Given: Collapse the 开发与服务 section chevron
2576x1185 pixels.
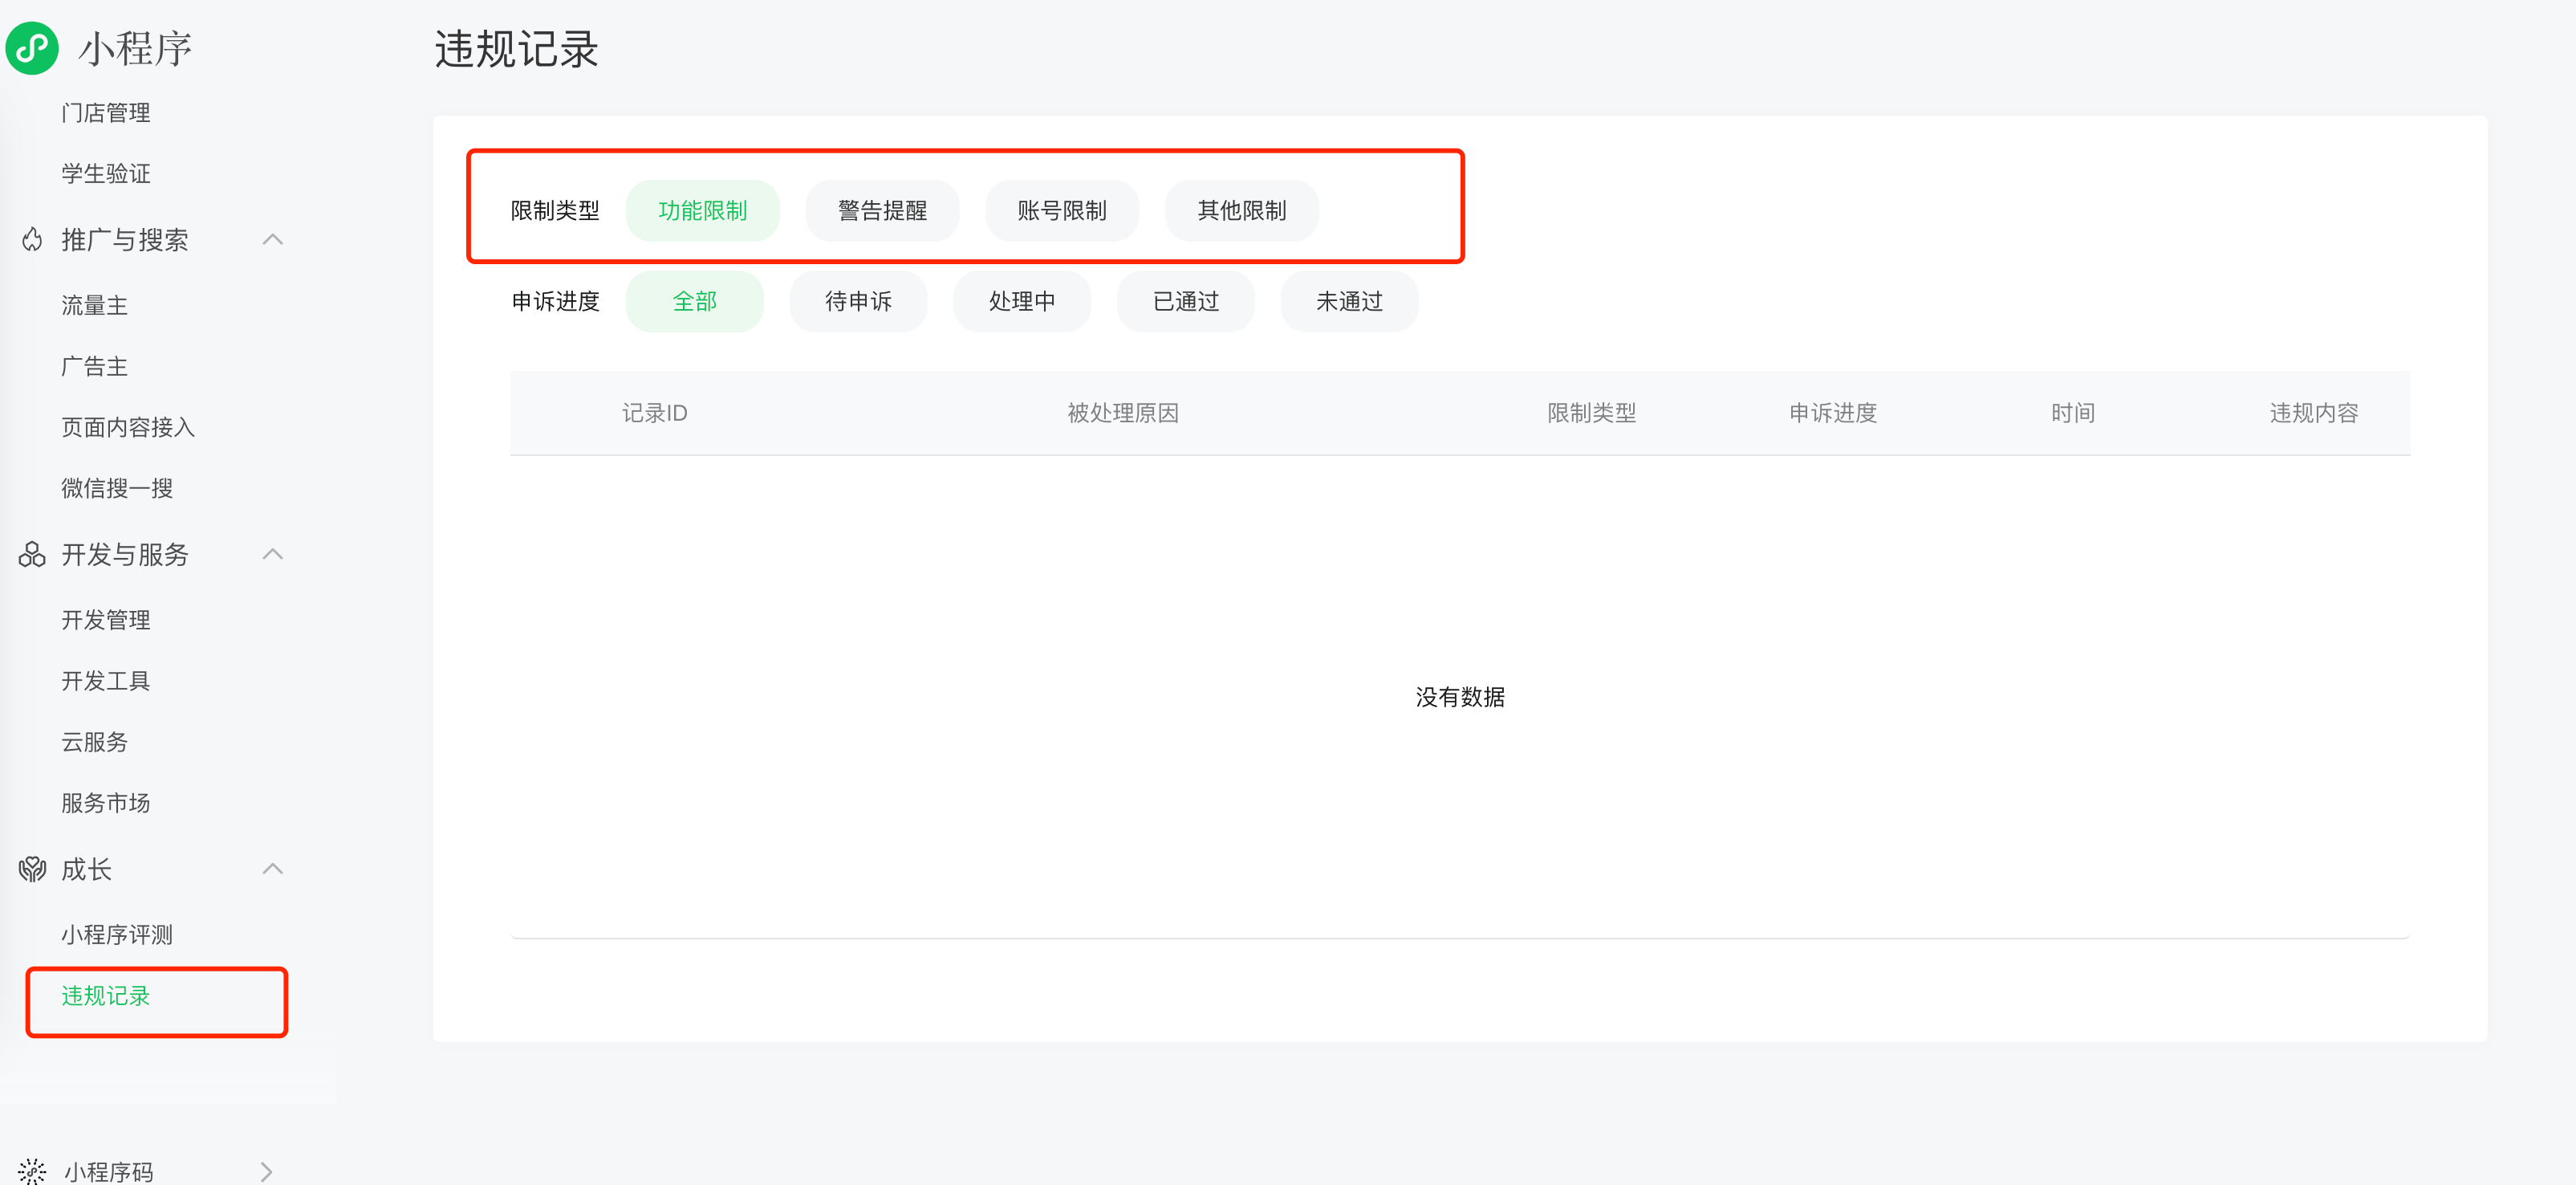Looking at the screenshot, I should pos(272,555).
